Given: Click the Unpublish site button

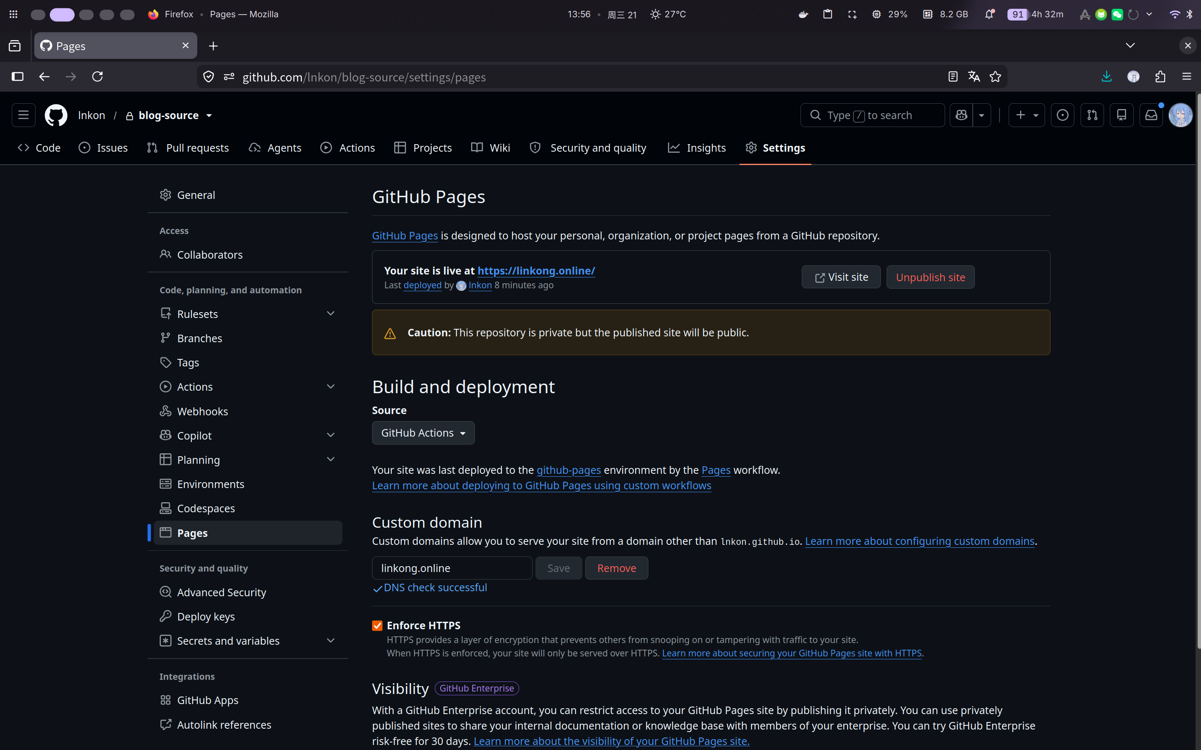Looking at the screenshot, I should (x=930, y=277).
